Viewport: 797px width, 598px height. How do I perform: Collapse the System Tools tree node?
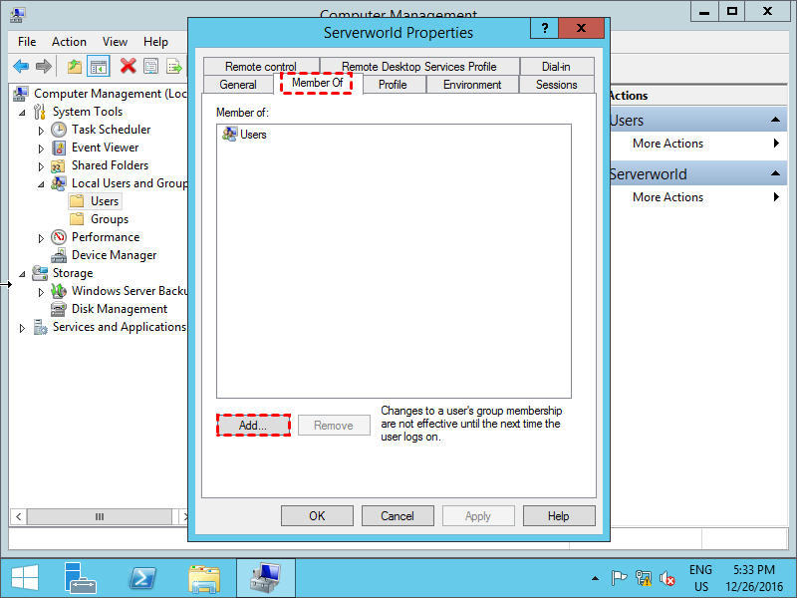click(22, 113)
